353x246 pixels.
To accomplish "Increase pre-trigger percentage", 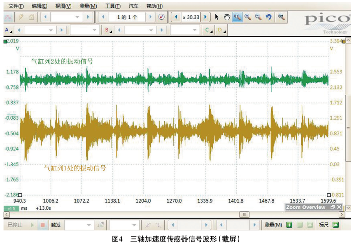I will pyautogui.click(x=254, y=225).
